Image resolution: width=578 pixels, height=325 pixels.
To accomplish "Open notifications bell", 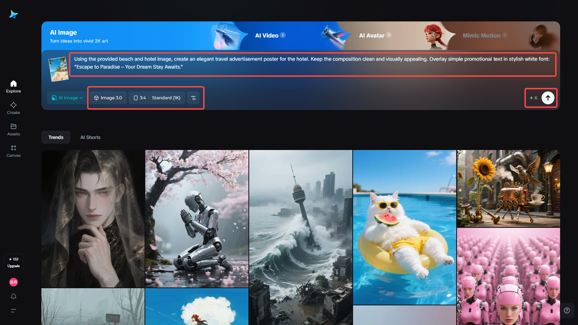I will coord(14,296).
